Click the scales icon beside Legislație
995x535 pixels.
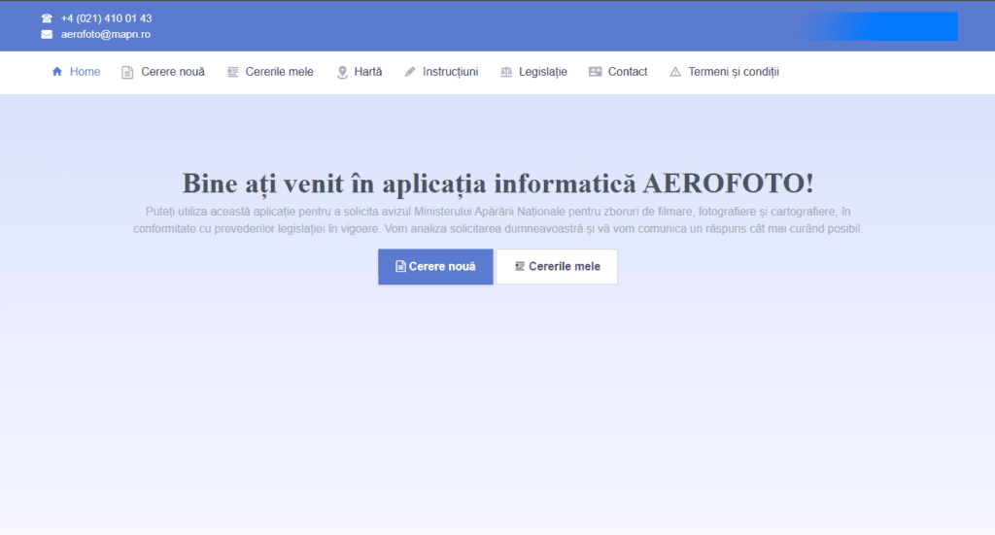(505, 72)
